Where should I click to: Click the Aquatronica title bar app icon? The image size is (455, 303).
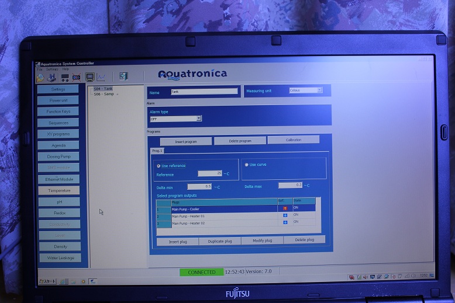click(x=38, y=64)
